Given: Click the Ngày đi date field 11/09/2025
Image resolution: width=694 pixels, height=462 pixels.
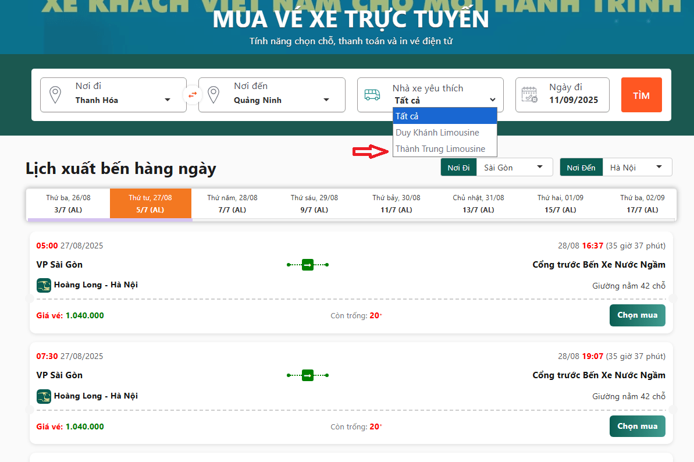Looking at the screenshot, I should coord(573,100).
